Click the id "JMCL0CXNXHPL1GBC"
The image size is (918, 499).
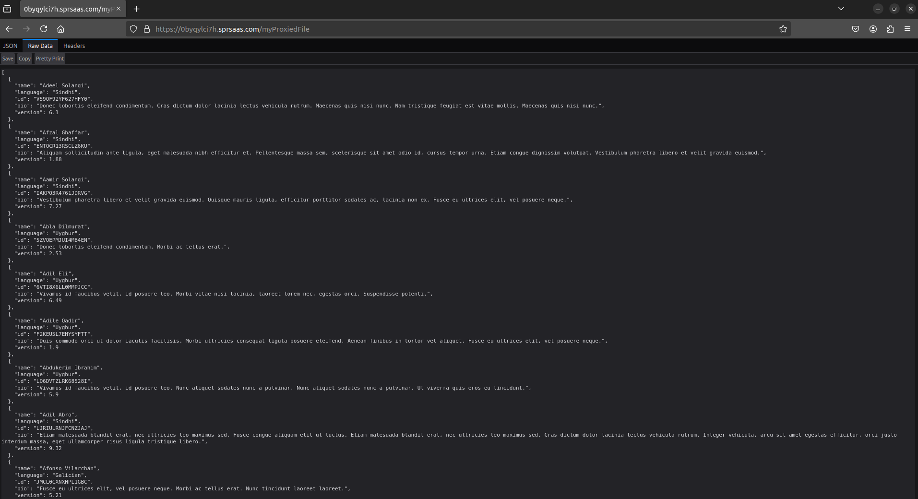(x=63, y=482)
